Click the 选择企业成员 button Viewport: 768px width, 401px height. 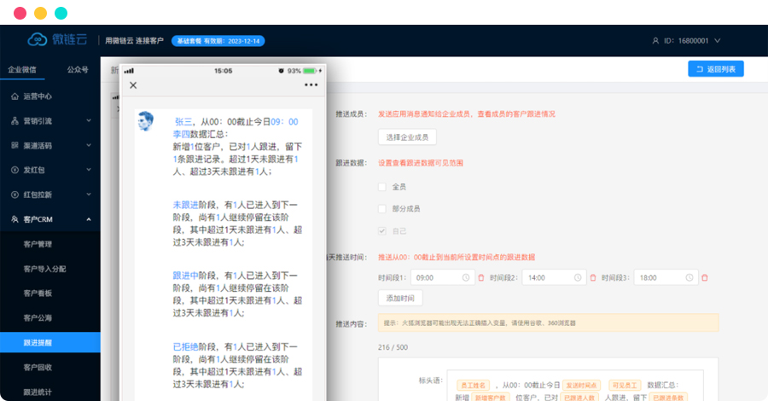(407, 137)
